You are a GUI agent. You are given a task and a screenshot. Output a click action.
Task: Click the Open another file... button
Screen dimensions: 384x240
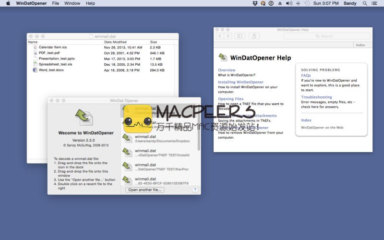(145, 190)
